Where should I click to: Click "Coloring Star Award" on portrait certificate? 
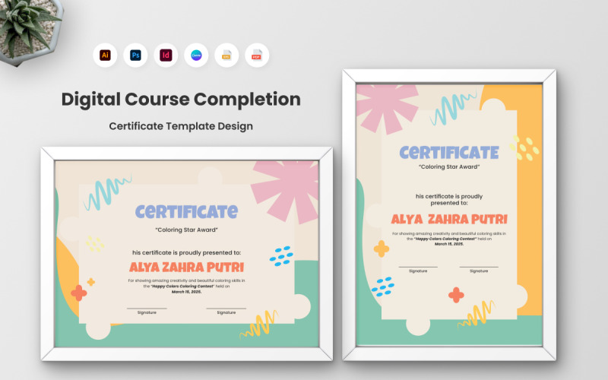point(449,166)
